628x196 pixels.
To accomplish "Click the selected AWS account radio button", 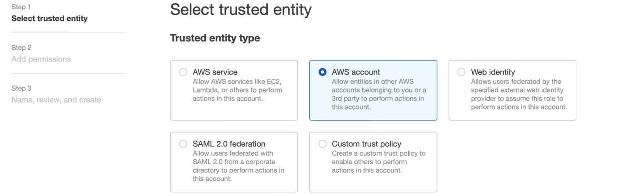I will point(322,72).
